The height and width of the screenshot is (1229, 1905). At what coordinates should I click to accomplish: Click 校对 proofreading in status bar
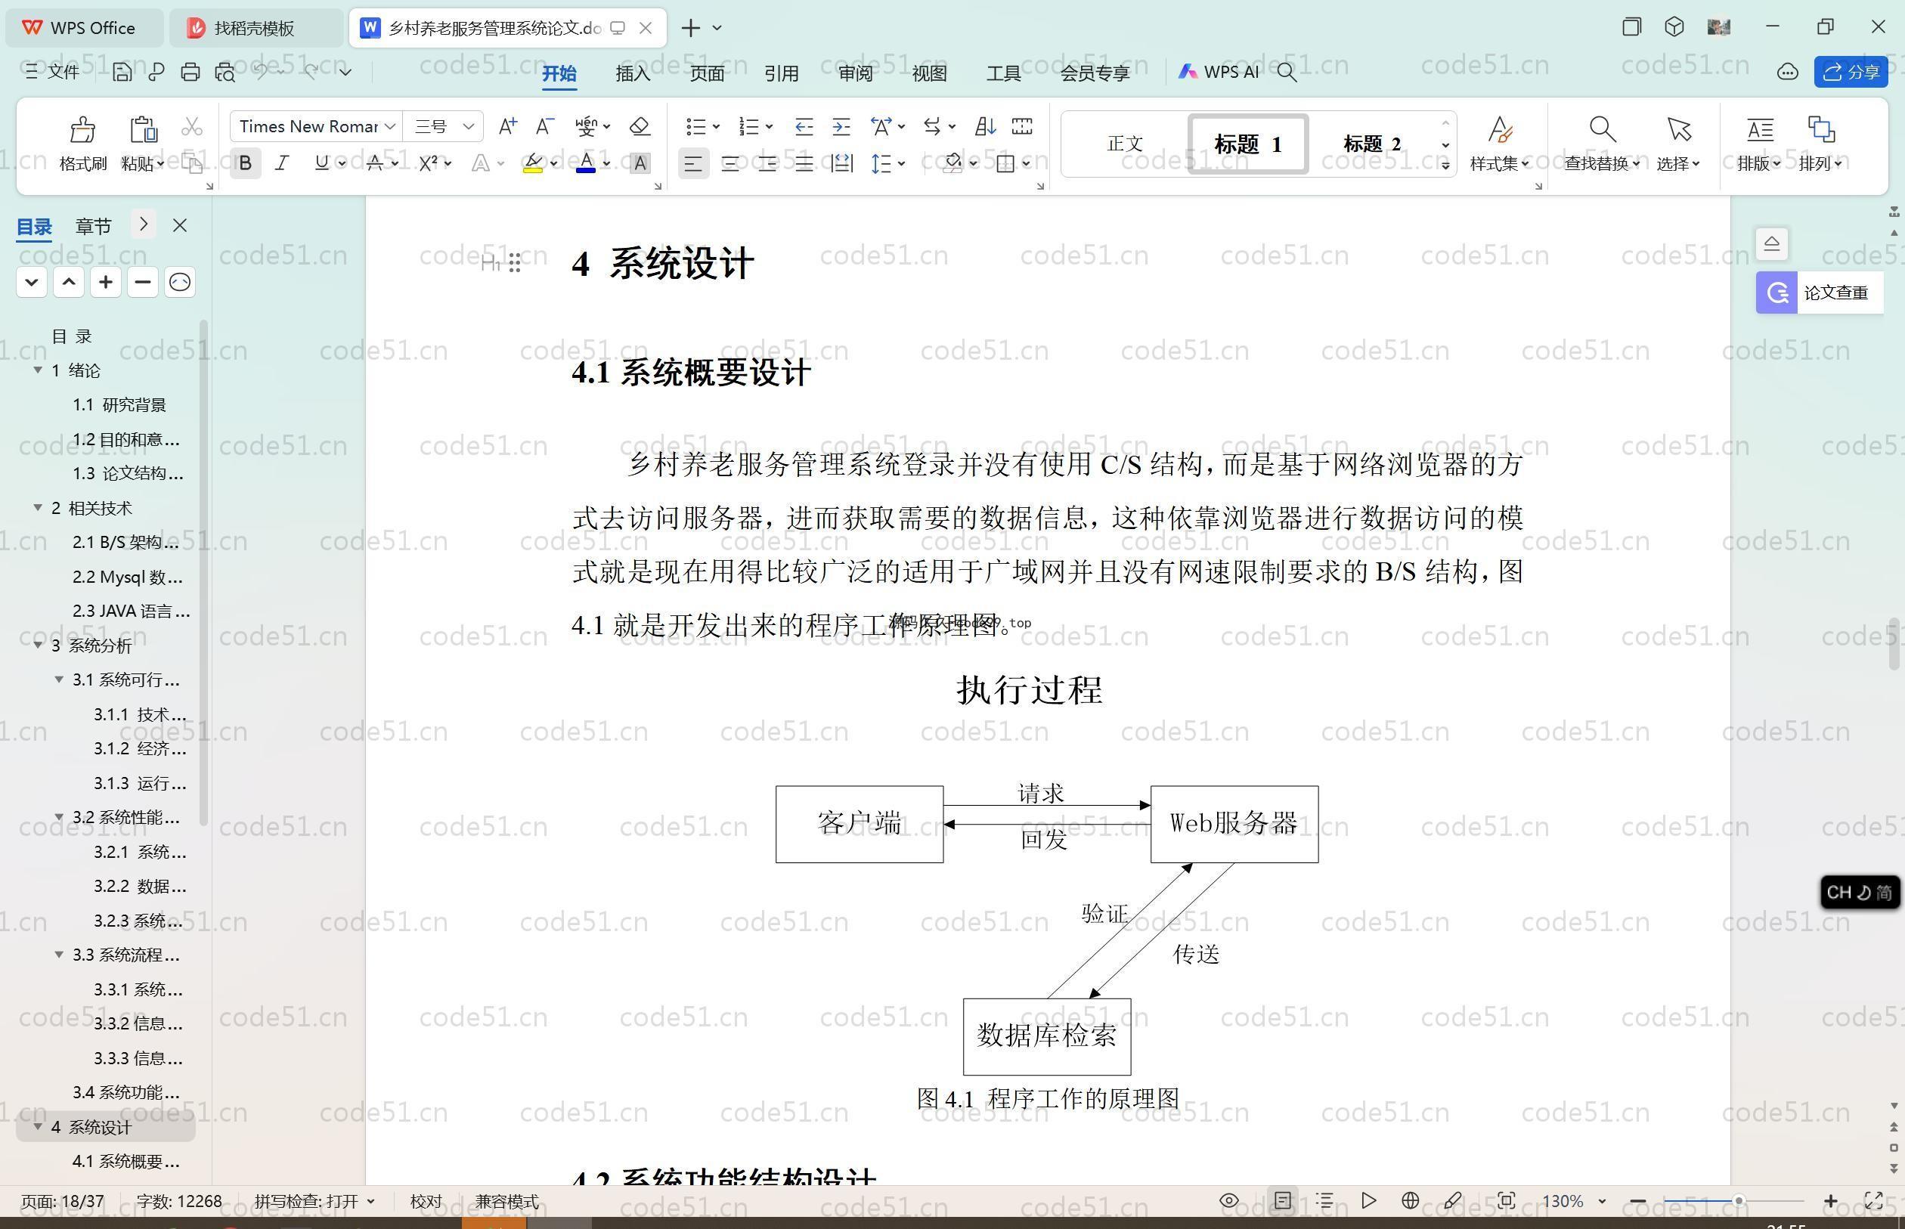[x=426, y=1200]
